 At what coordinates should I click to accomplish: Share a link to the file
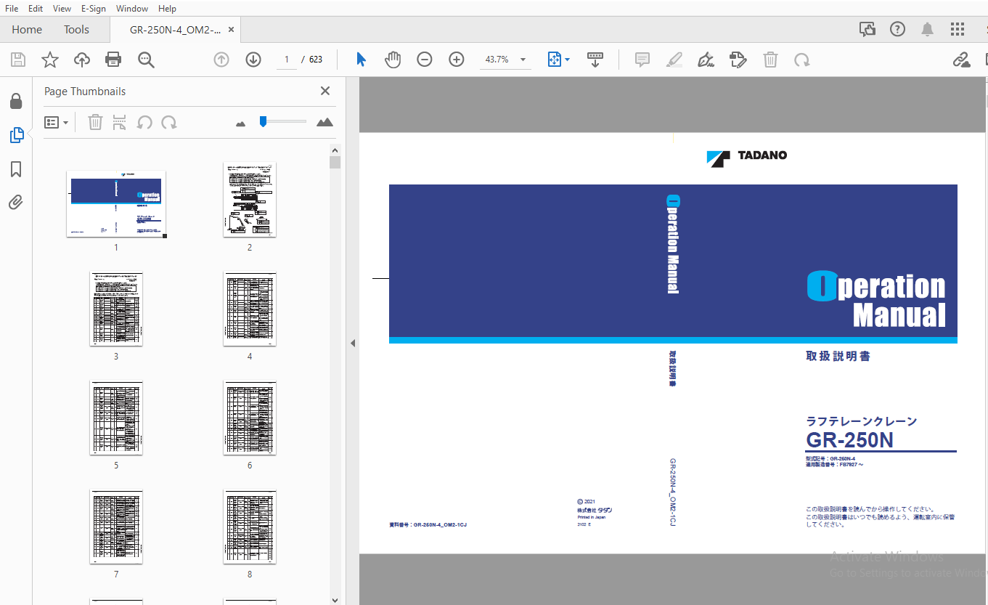click(x=962, y=60)
